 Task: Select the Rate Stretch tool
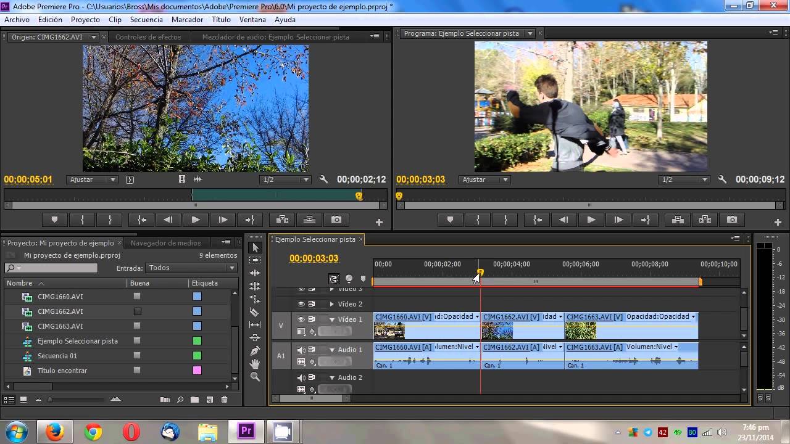256,299
